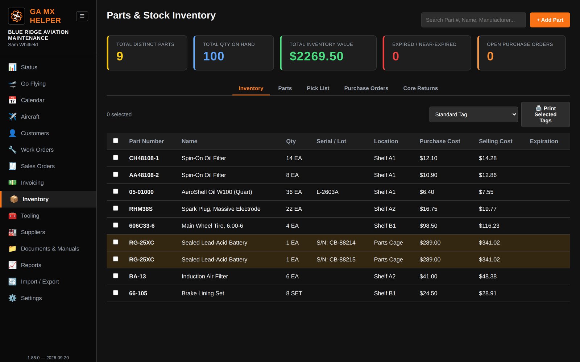Open the Status chart icon in sidebar
Viewport: 580px width, 362px height.
(x=12, y=67)
